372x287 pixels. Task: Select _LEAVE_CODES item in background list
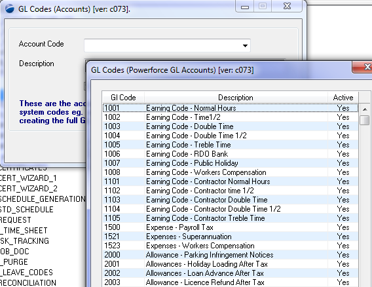click(26, 272)
